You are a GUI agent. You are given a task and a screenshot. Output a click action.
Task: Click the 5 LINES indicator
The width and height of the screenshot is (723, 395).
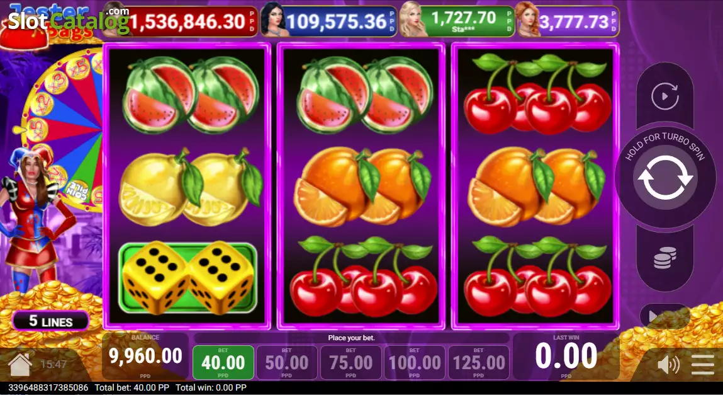(x=51, y=321)
